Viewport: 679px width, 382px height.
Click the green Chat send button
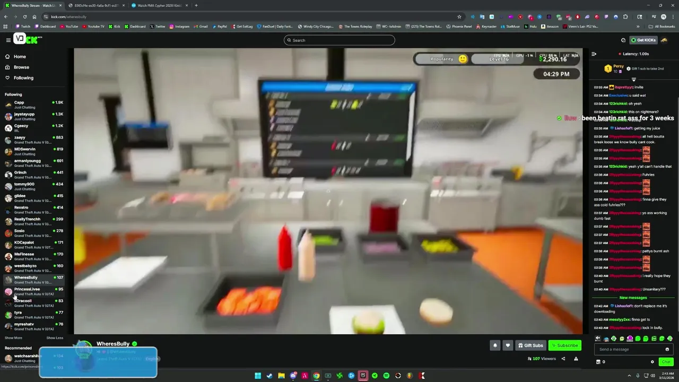(666, 362)
